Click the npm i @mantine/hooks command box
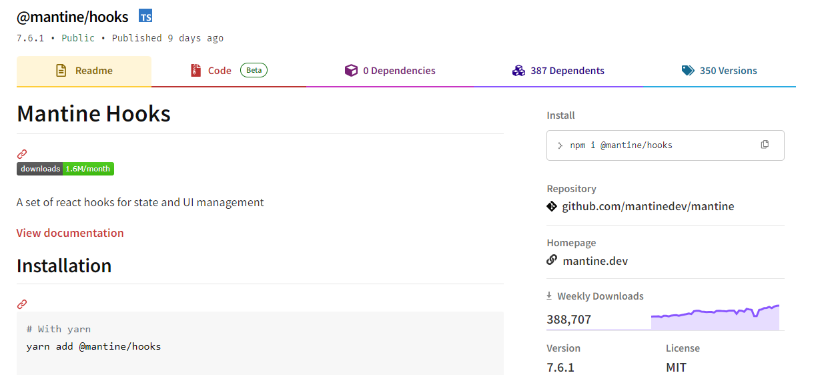 pos(665,145)
